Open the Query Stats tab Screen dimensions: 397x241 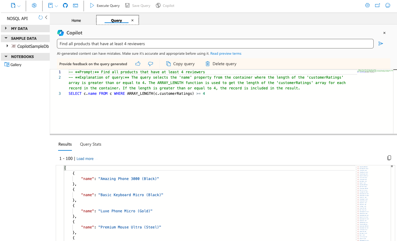[x=90, y=144]
